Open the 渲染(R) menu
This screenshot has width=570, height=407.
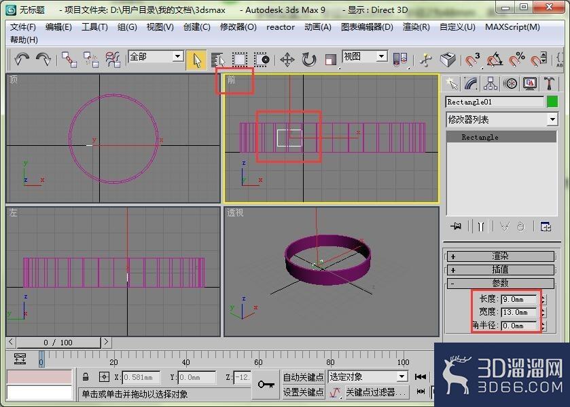[416, 27]
